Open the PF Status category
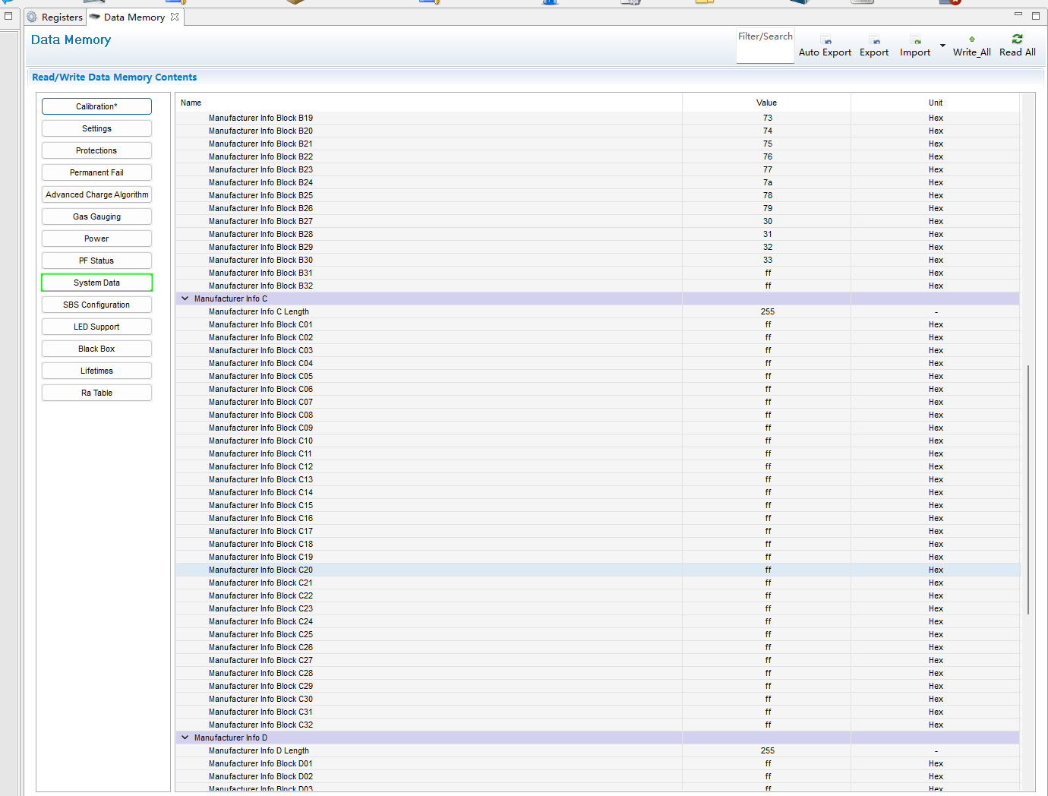 [x=96, y=261]
